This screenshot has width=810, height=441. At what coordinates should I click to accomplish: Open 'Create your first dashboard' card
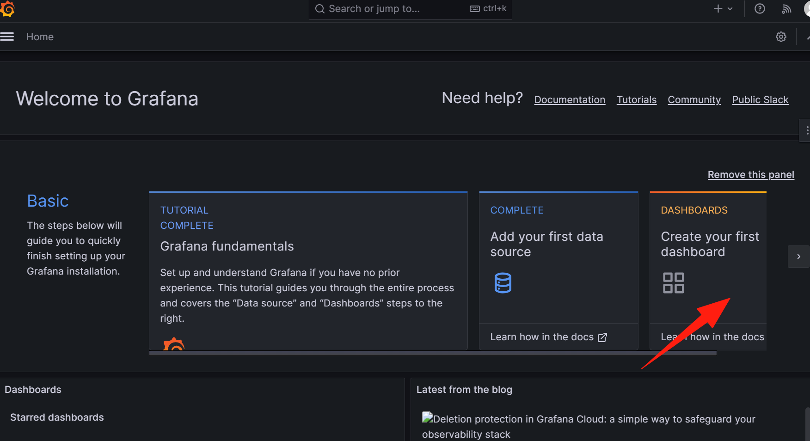[708, 271]
